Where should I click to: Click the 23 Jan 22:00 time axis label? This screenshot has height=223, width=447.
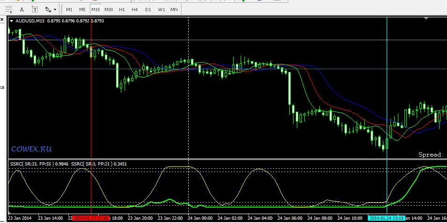point(170,218)
